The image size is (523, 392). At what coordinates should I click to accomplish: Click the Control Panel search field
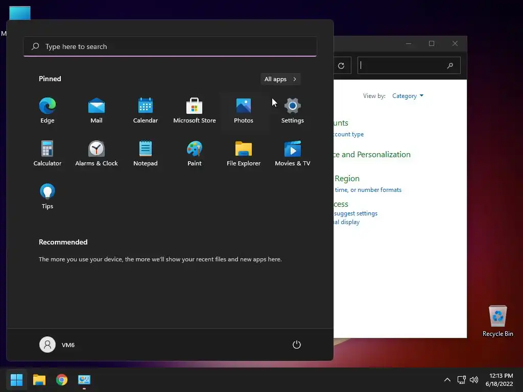click(x=409, y=65)
